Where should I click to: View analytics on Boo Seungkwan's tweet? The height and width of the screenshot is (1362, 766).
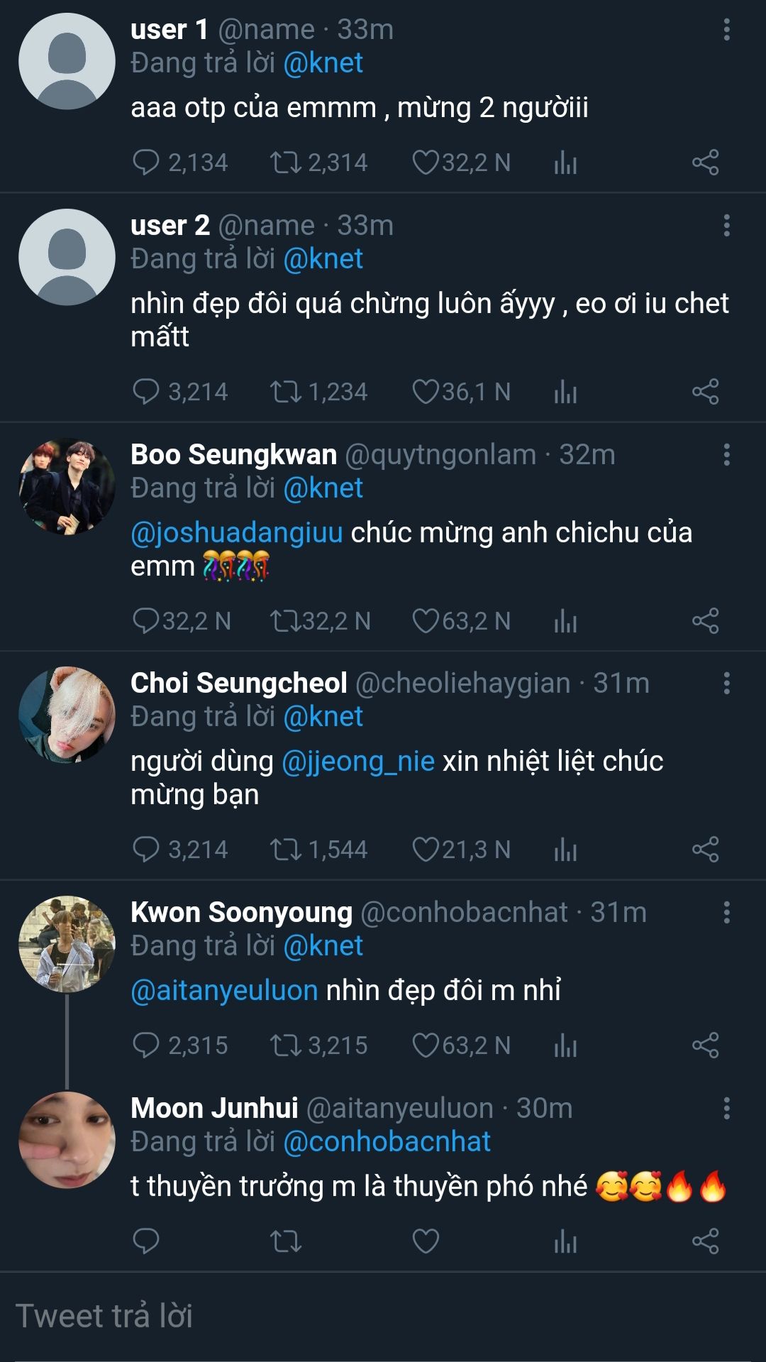(565, 621)
